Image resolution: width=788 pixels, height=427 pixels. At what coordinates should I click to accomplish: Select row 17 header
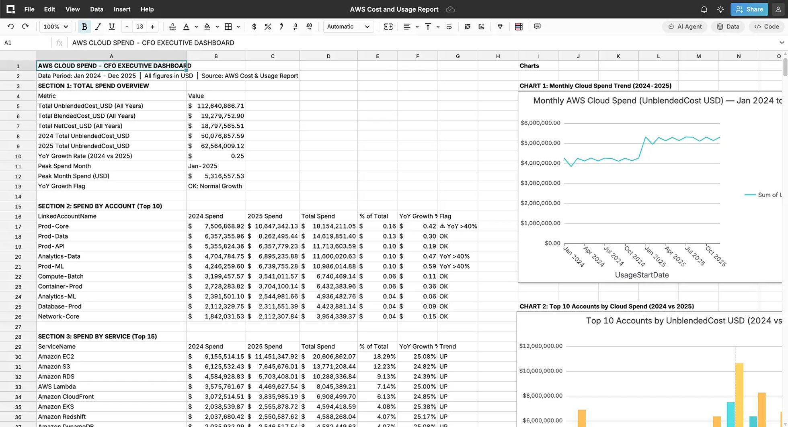pos(18,226)
